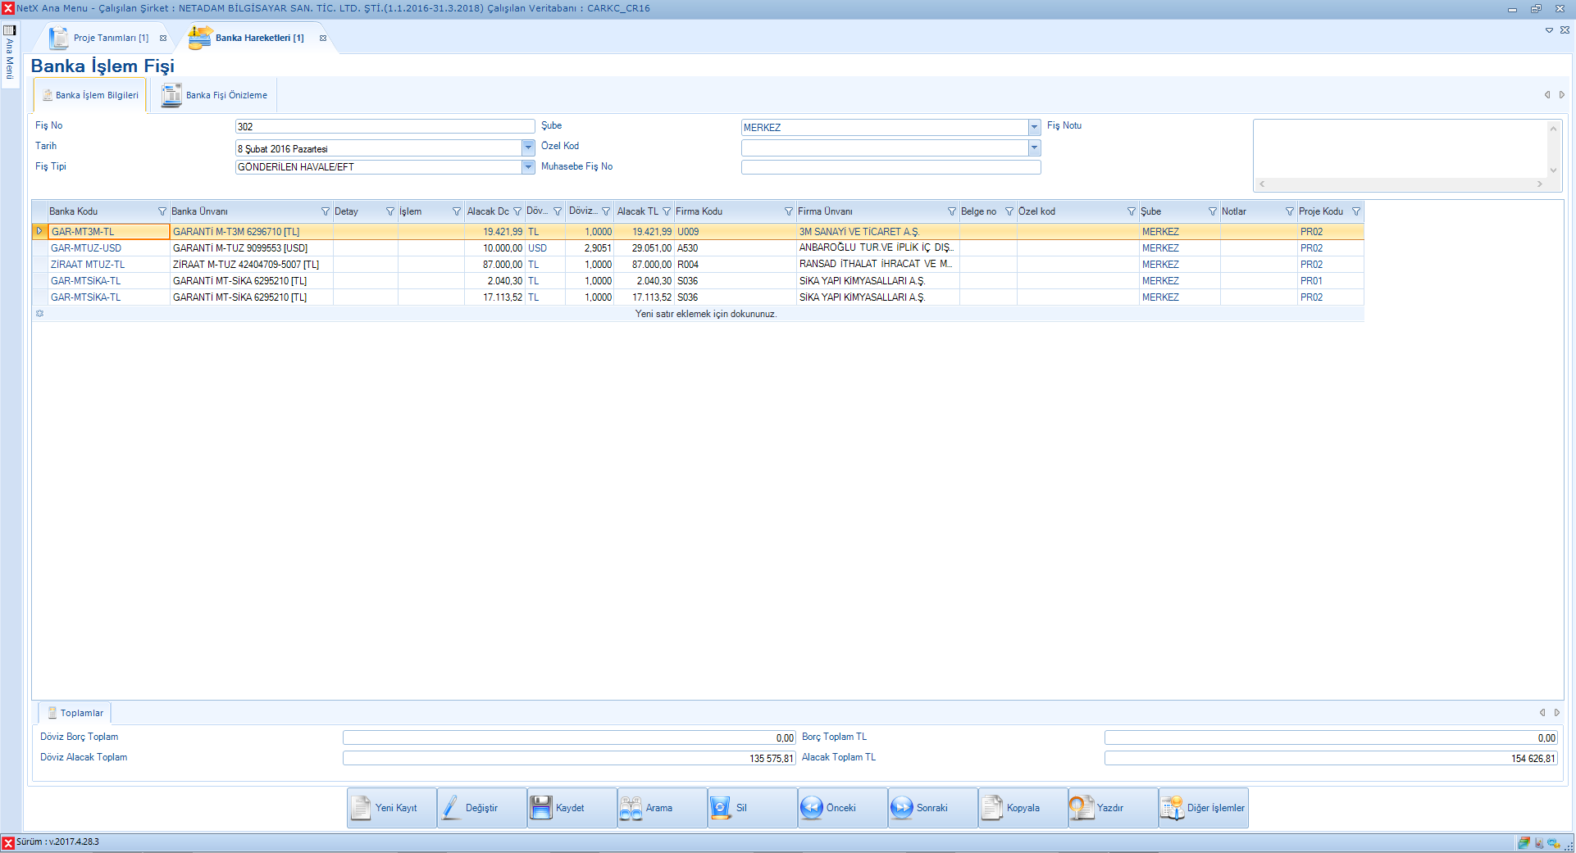This screenshot has height=853, width=1576.
Task: Click the Muhasebe Fiş No input field
Action: 890,167
